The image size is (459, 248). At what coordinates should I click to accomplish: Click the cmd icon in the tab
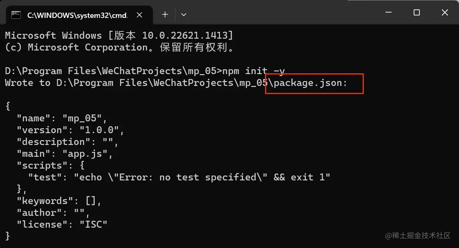[x=16, y=15]
